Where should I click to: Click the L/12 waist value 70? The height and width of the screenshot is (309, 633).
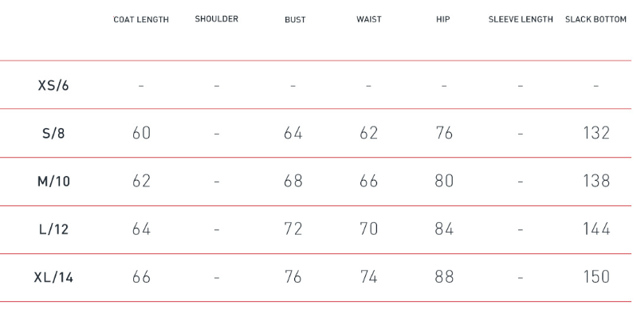[368, 229]
